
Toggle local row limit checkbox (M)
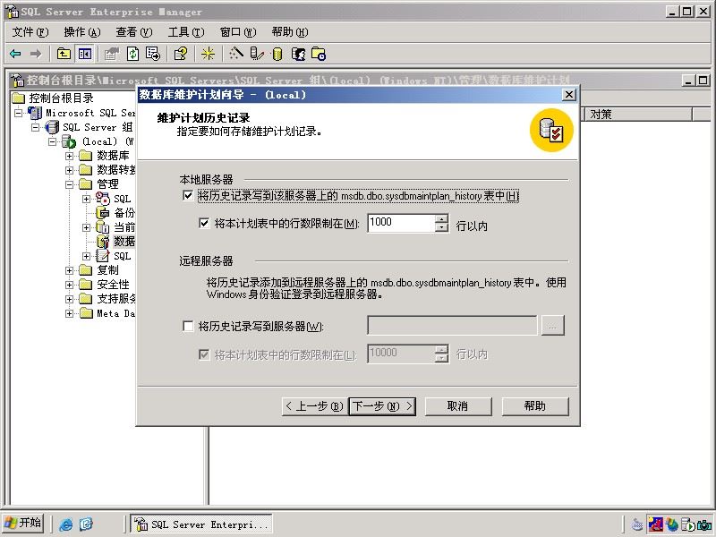click(x=204, y=223)
